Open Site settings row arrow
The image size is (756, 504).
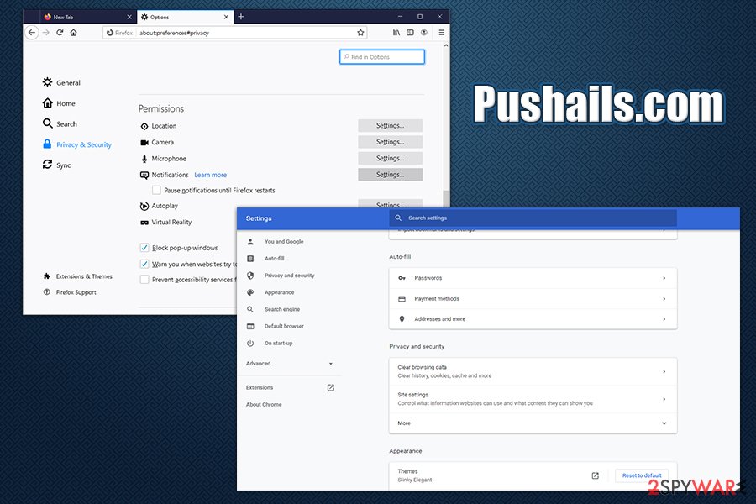(x=664, y=399)
